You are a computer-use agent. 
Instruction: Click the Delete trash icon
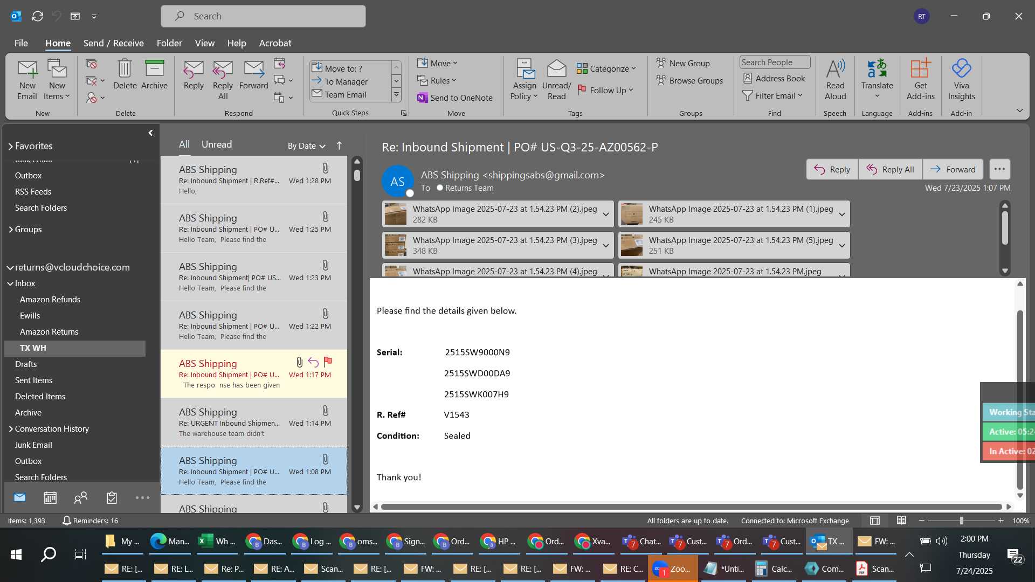125,74
